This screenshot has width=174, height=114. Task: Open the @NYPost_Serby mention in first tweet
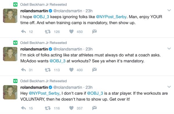pyautogui.click(x=111, y=17)
